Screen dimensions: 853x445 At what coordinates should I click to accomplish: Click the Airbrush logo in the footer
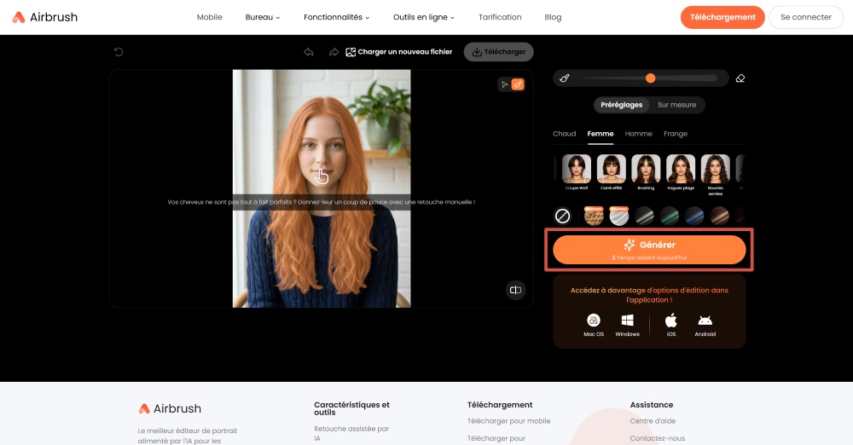[170, 408]
